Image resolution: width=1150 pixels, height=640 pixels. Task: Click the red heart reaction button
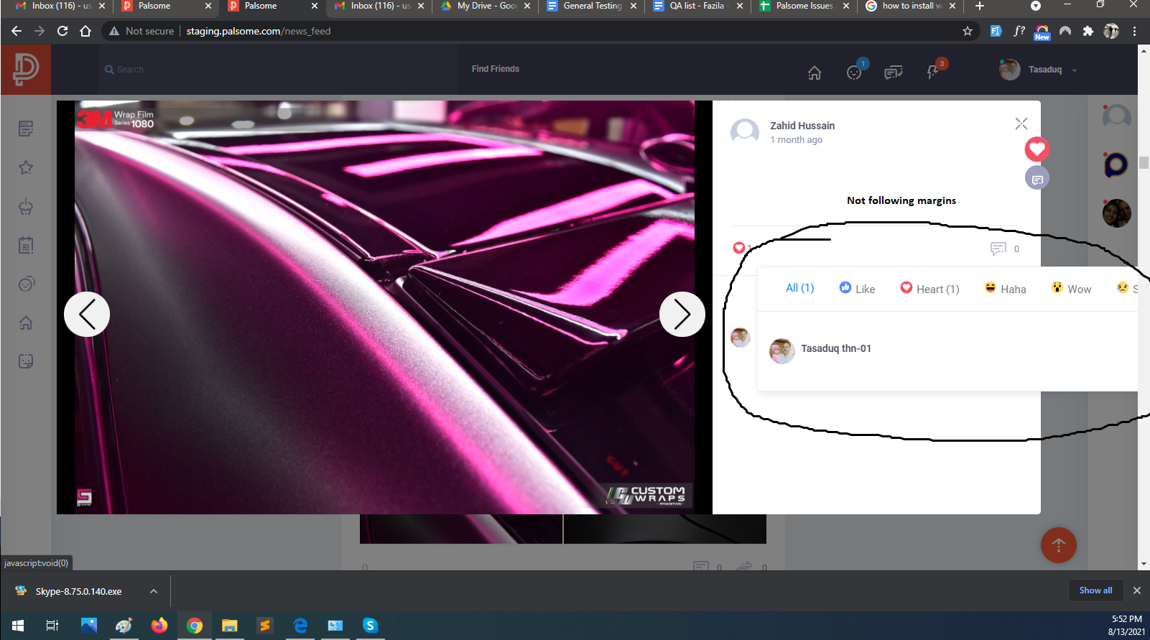pos(1037,149)
